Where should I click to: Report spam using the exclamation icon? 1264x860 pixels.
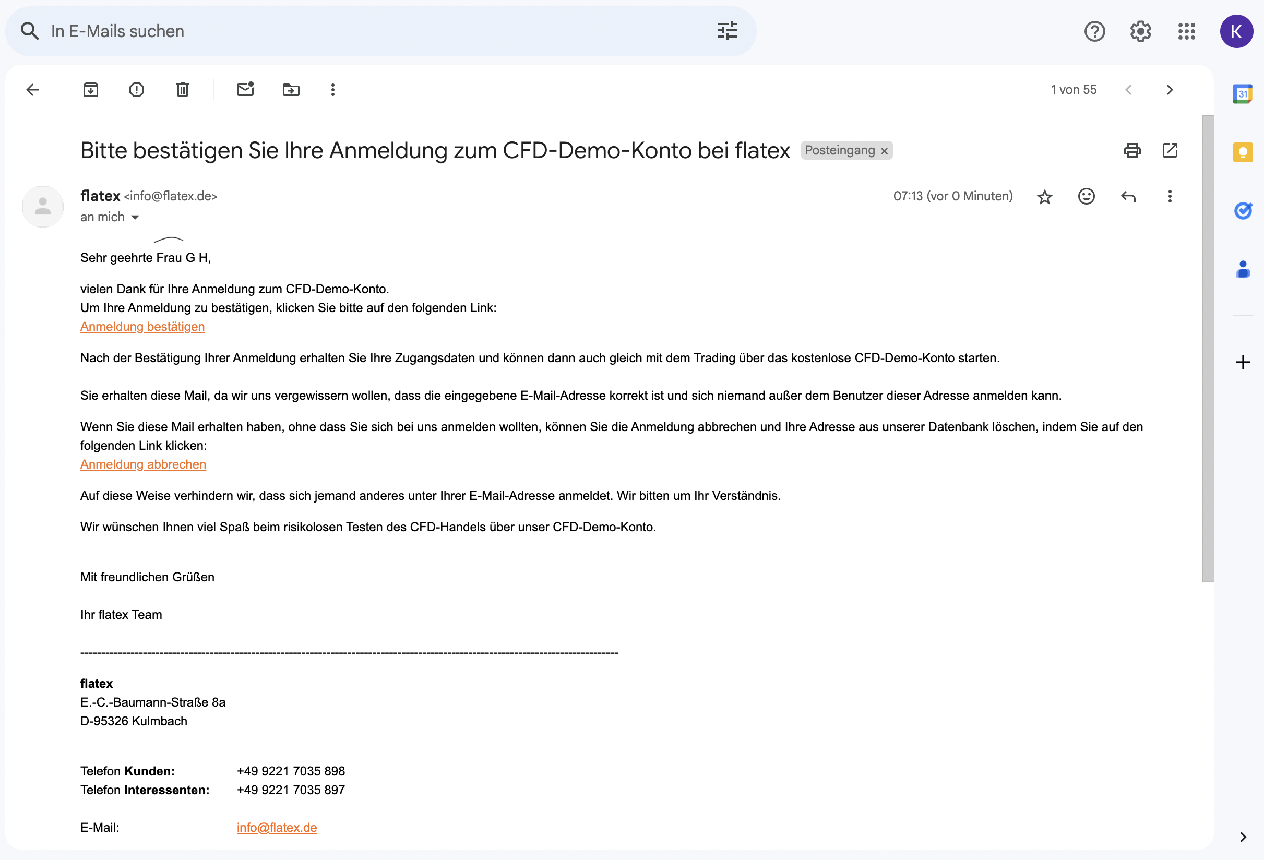[137, 90]
